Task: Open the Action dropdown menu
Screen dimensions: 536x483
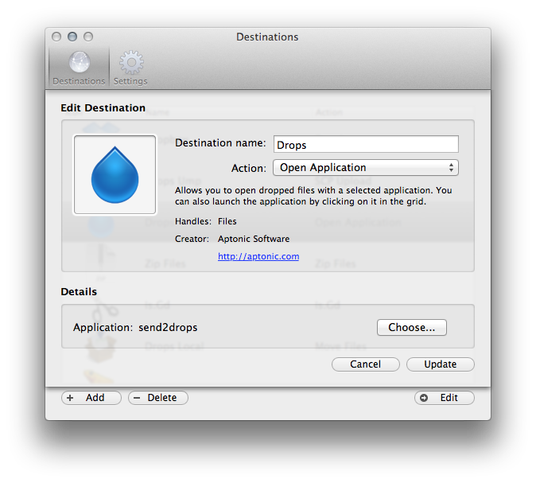Action: [365, 168]
